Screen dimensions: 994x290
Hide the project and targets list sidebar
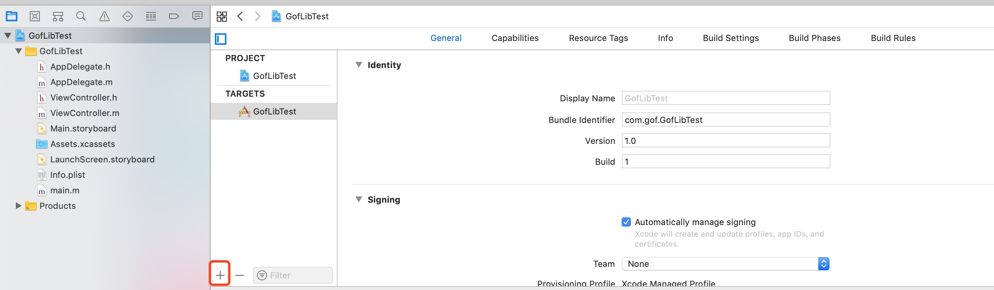click(x=221, y=39)
